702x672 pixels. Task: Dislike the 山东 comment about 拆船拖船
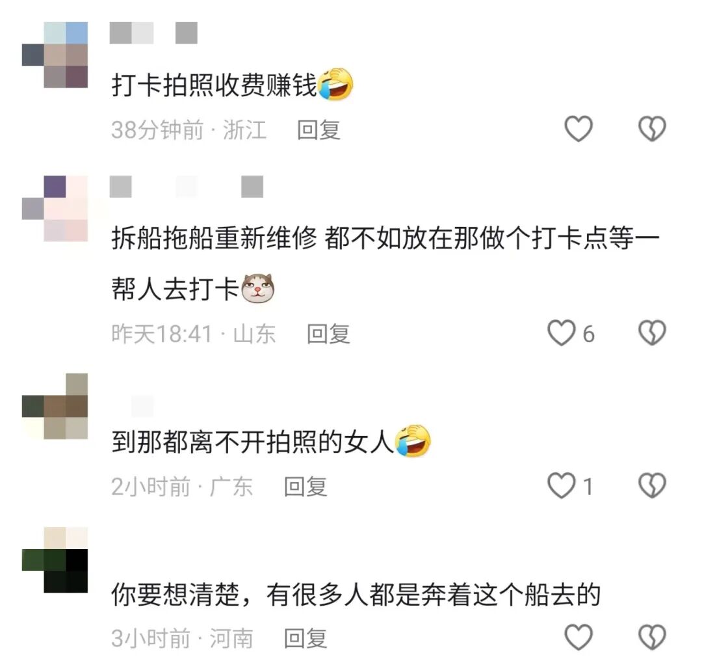652,333
